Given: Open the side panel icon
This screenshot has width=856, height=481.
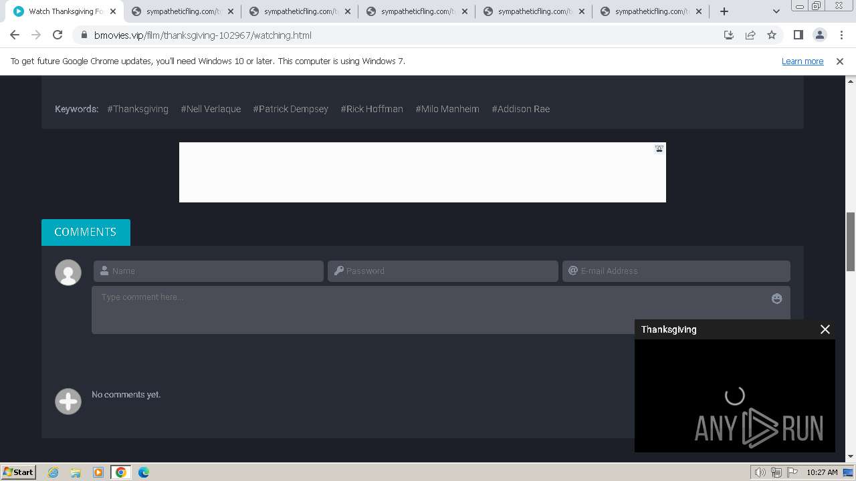Looking at the screenshot, I should (798, 35).
